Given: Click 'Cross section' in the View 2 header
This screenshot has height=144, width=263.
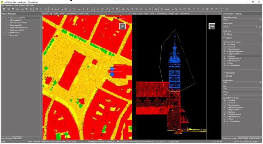Looking at the screenshot, I should tap(184, 14).
